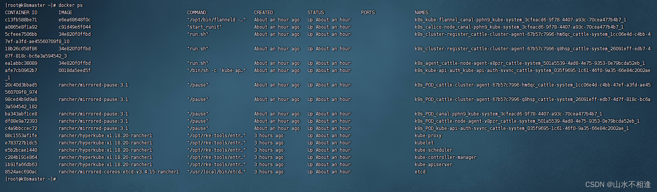This screenshot has height=192, width=657.
Task: Select container ID a0865e8f1a92
Action: [x=21, y=27]
